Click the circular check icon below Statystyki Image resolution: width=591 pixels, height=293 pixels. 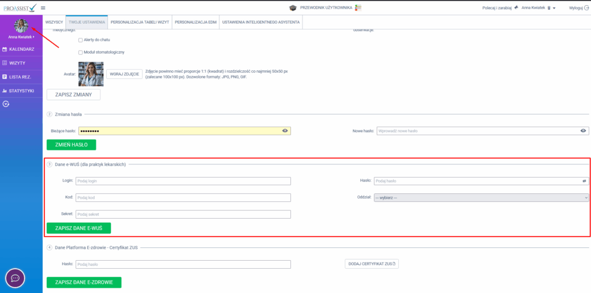[6, 104]
